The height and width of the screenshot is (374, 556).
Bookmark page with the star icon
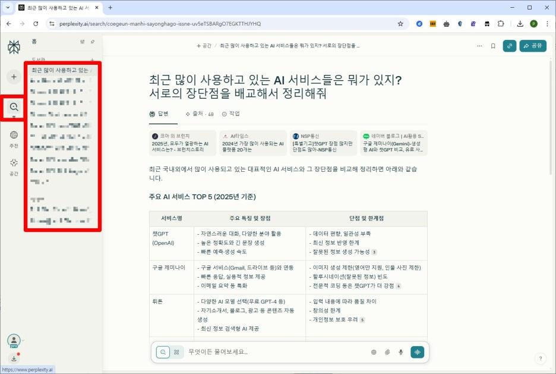tap(400, 24)
